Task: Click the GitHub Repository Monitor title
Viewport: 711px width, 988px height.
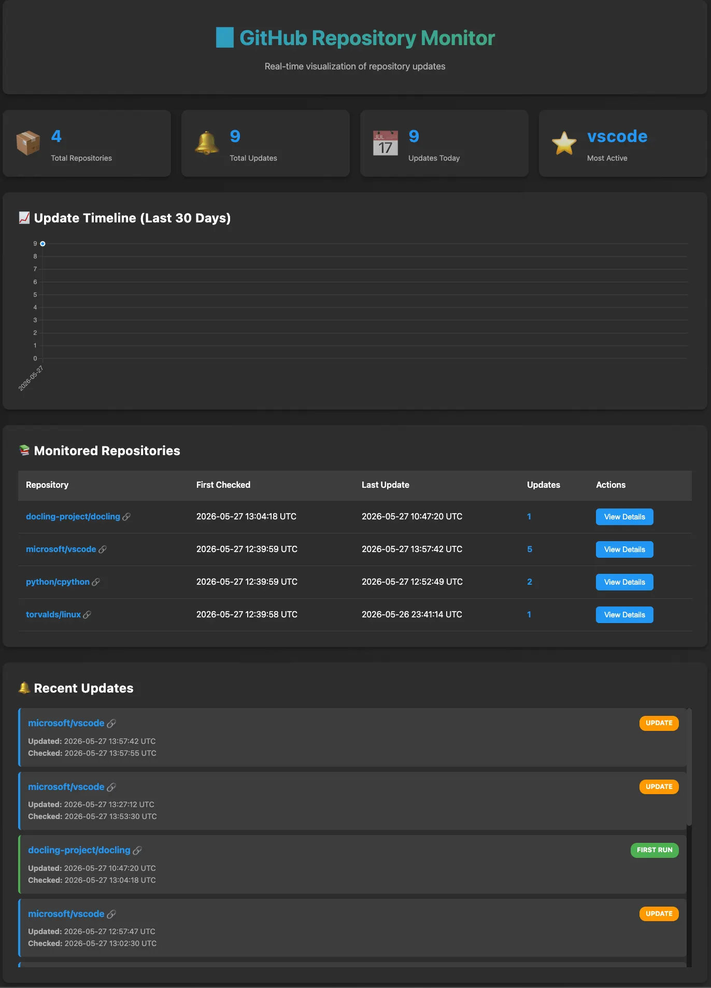Action: click(x=367, y=38)
